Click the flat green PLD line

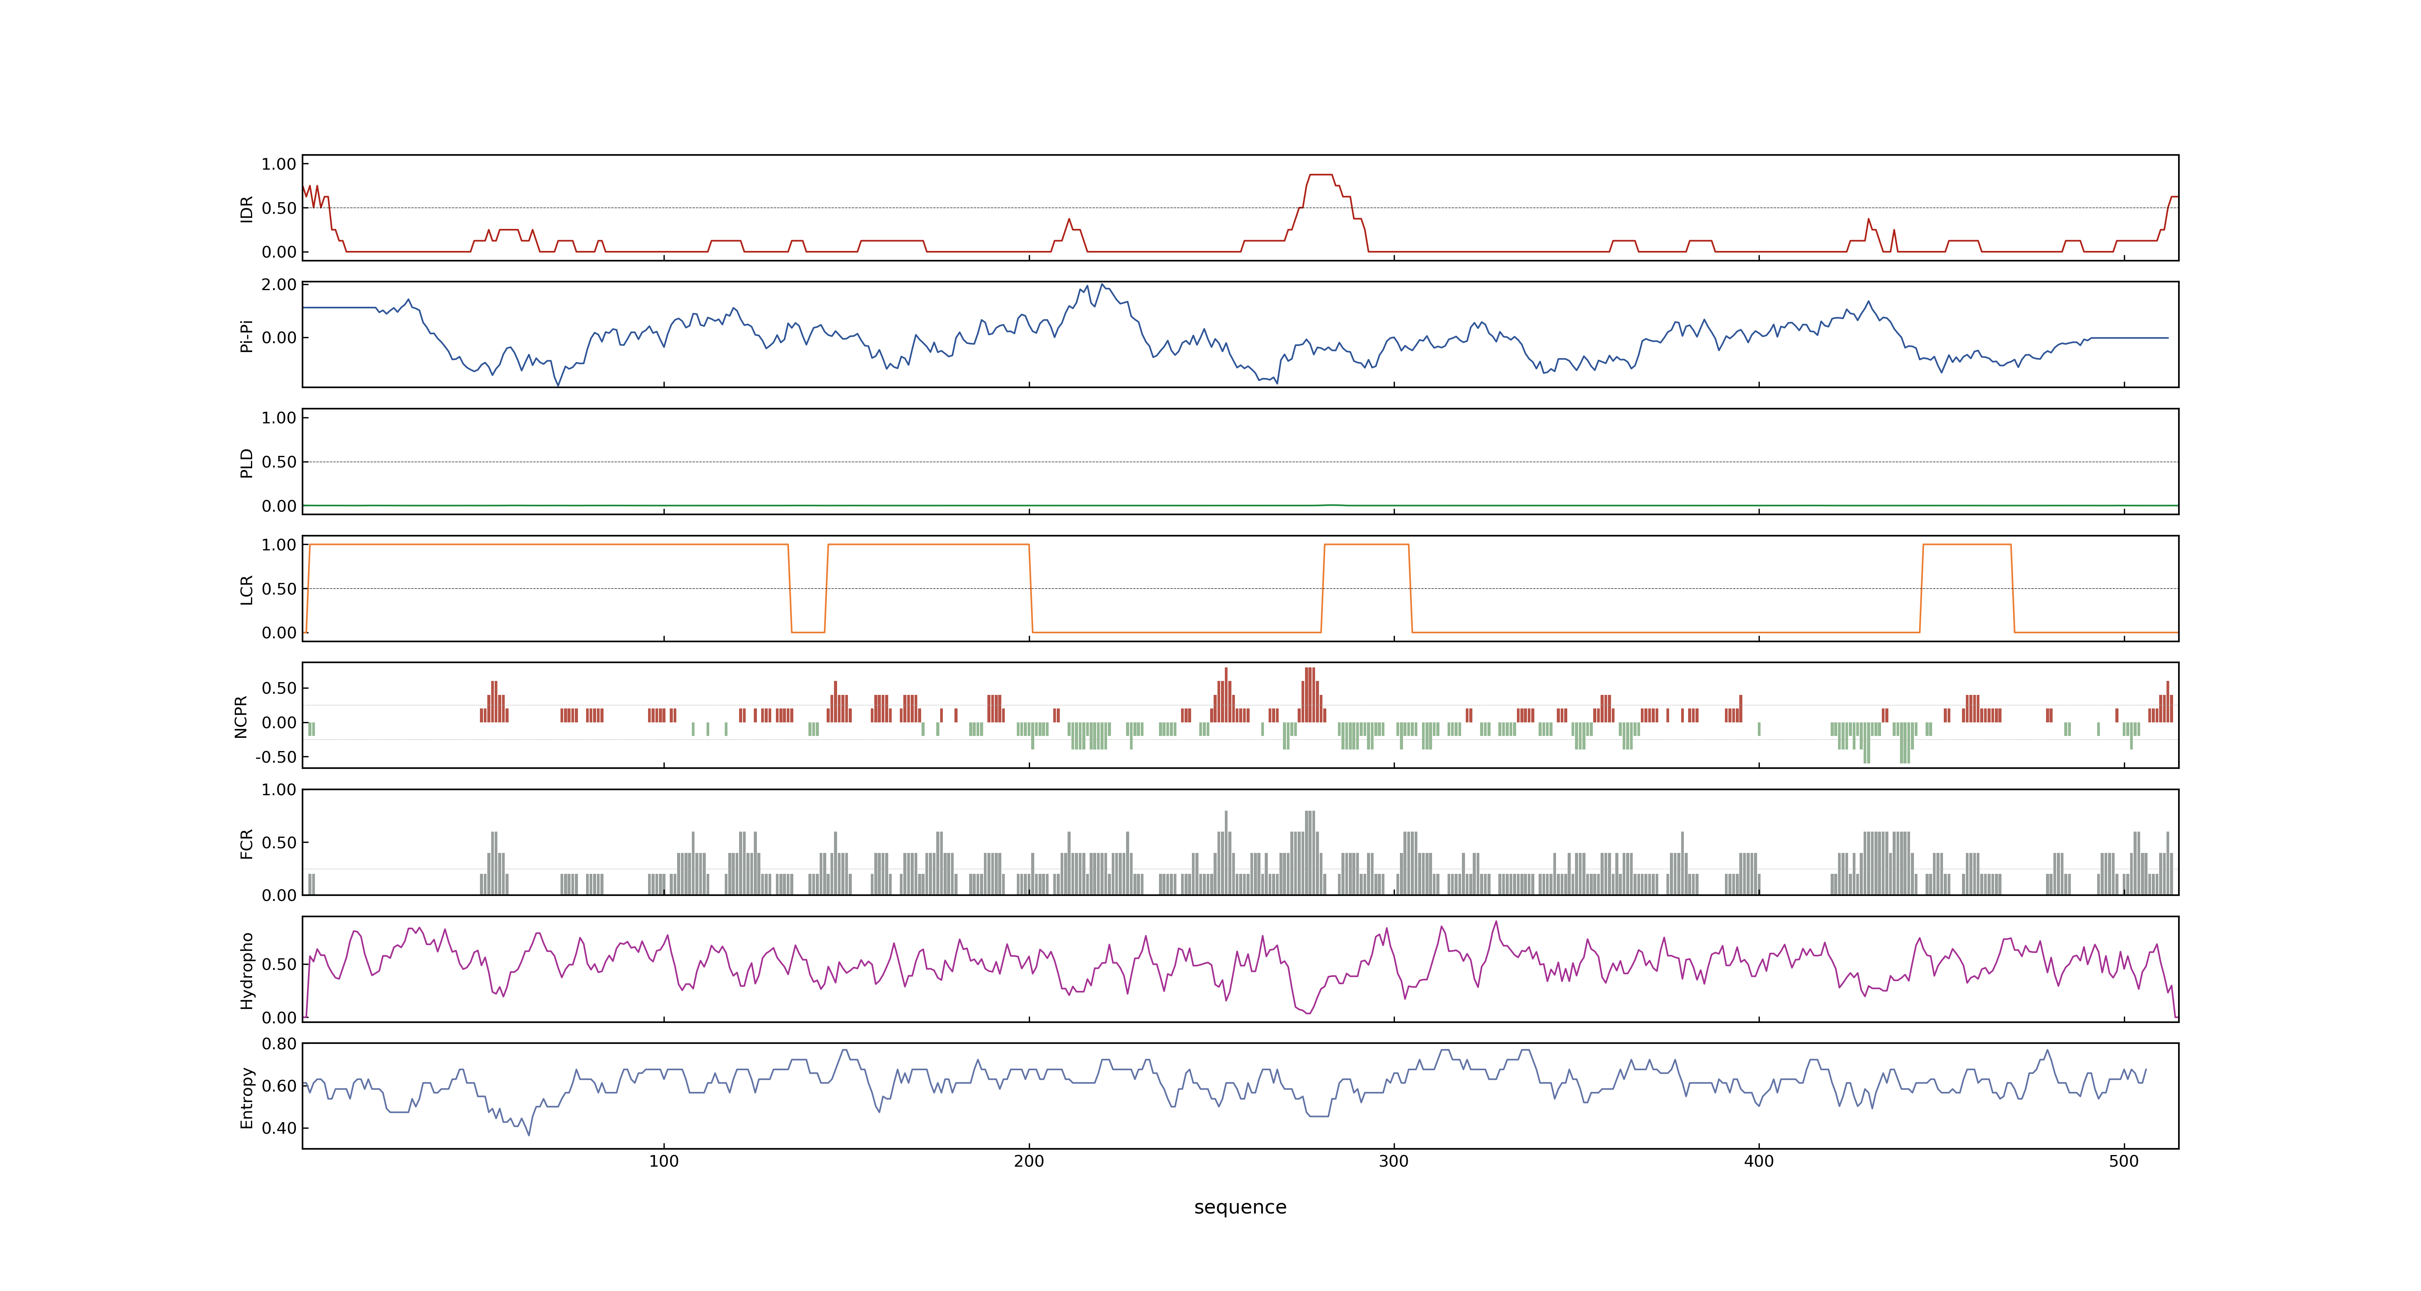(940, 505)
